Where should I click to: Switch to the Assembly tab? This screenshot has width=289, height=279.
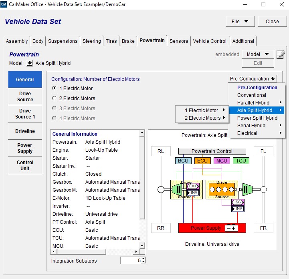point(17,41)
